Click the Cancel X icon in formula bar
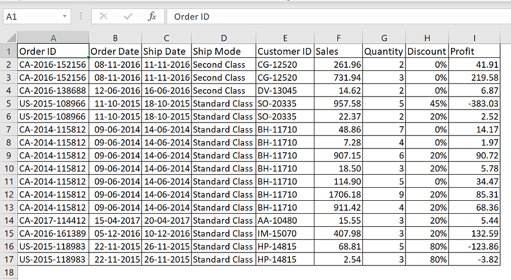The height and width of the screenshot is (280, 511). (x=104, y=17)
